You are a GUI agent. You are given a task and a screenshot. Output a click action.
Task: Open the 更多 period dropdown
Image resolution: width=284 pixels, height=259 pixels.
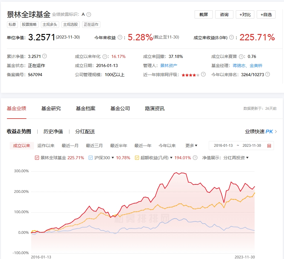coord(191,146)
